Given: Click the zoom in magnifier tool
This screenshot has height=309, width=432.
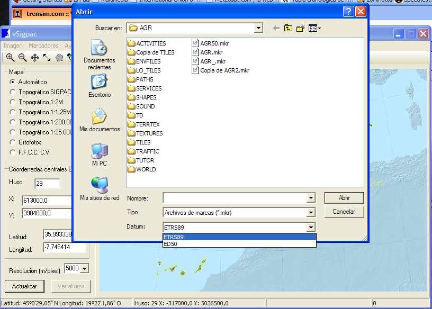Looking at the screenshot, I should [10, 58].
